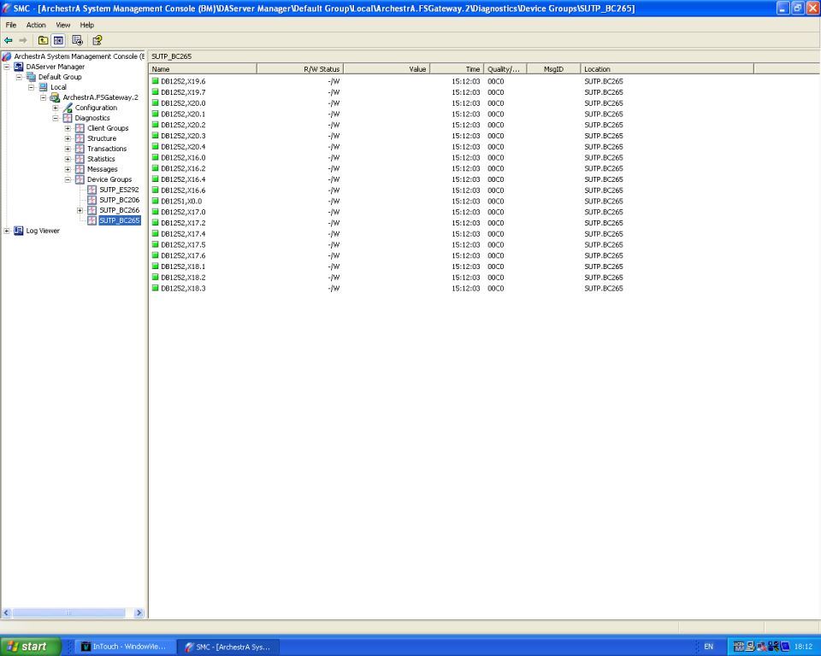Click the Export List toolbar icon
Viewport: 821px width, 656px height.
point(78,40)
